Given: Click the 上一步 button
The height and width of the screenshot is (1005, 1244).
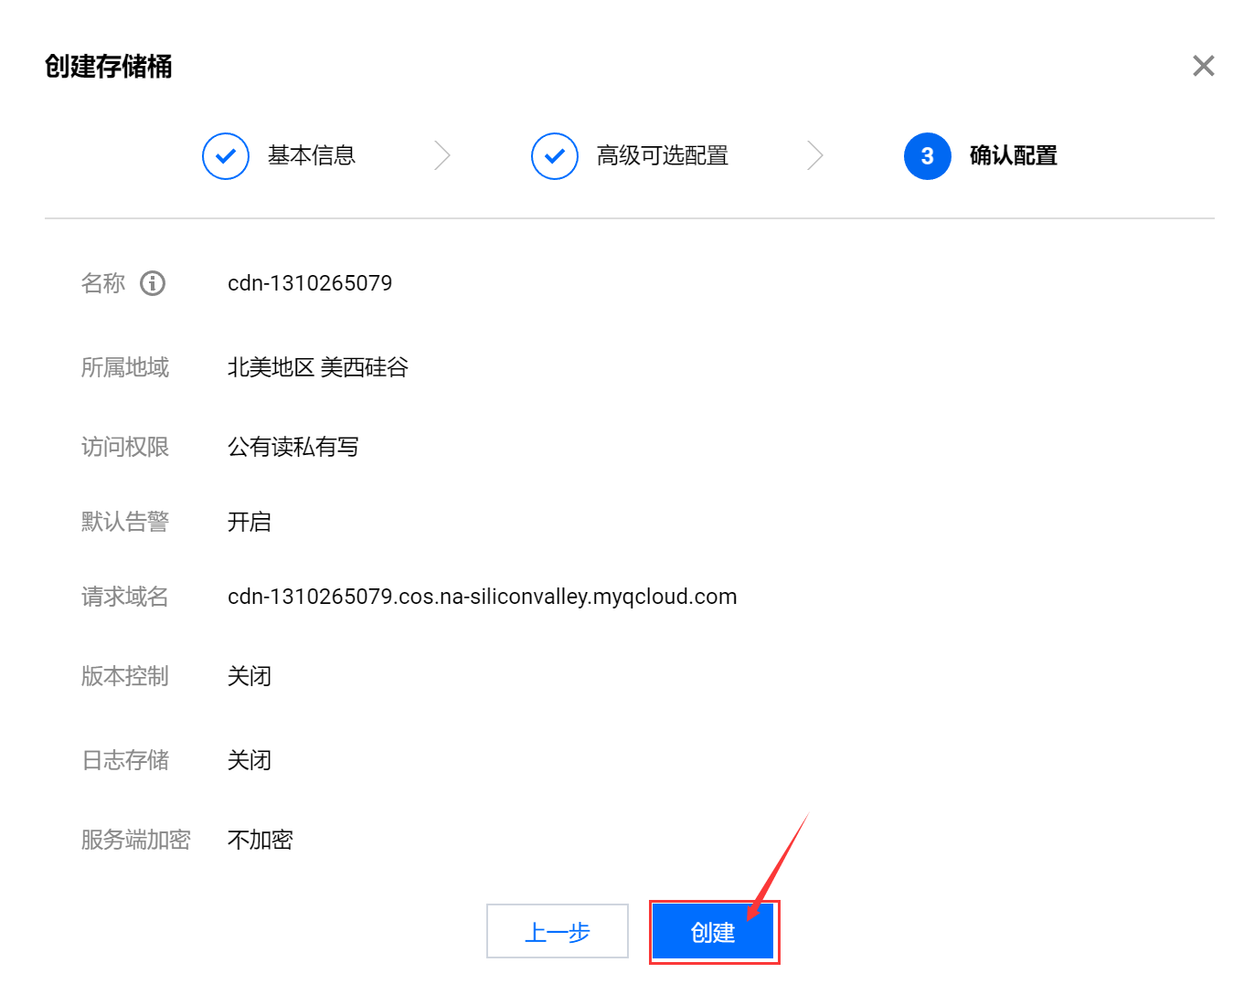Looking at the screenshot, I should click(558, 931).
